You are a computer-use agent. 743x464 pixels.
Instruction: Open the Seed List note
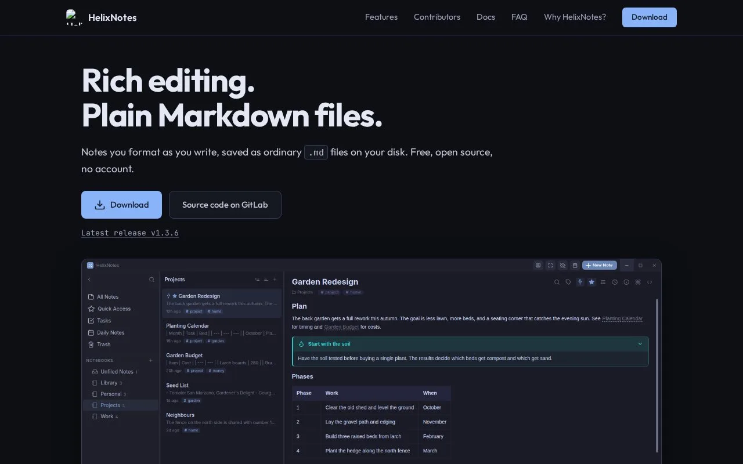pos(222,393)
